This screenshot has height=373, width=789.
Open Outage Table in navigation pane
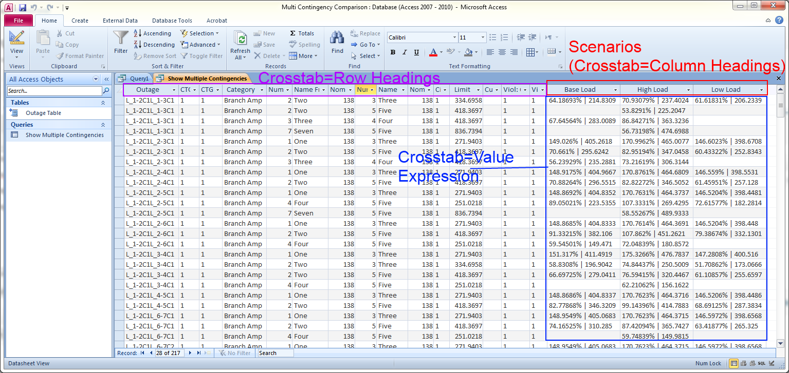click(x=44, y=113)
